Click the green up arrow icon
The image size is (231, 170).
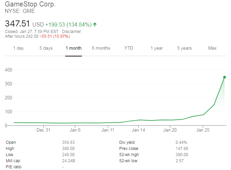pyautogui.click(x=95, y=24)
